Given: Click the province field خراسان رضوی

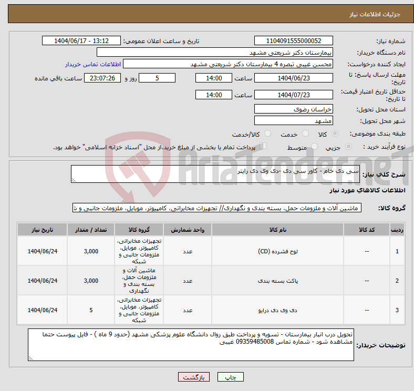Looking at the screenshot, I should (x=294, y=109).
